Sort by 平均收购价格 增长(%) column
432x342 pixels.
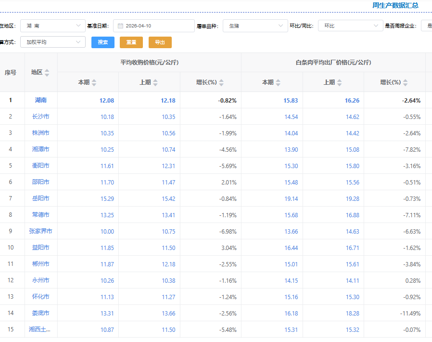(221, 82)
